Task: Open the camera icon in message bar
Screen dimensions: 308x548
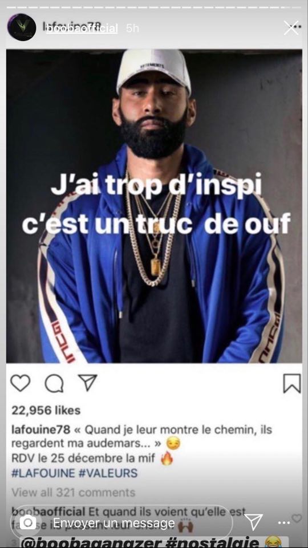Action: tap(27, 522)
